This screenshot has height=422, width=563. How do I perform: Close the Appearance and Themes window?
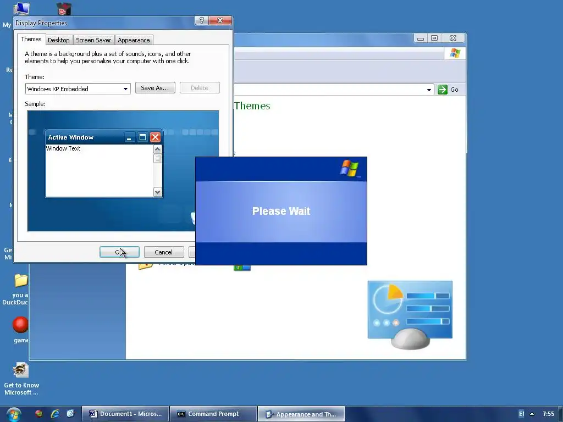coord(453,38)
